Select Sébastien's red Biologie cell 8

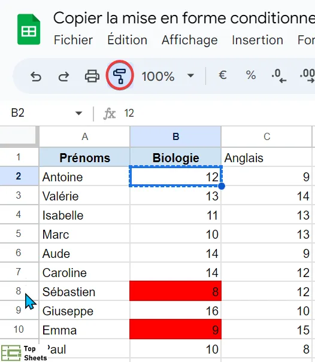click(175, 291)
